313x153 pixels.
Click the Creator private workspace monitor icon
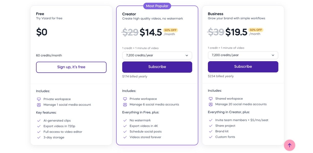coord(125,99)
